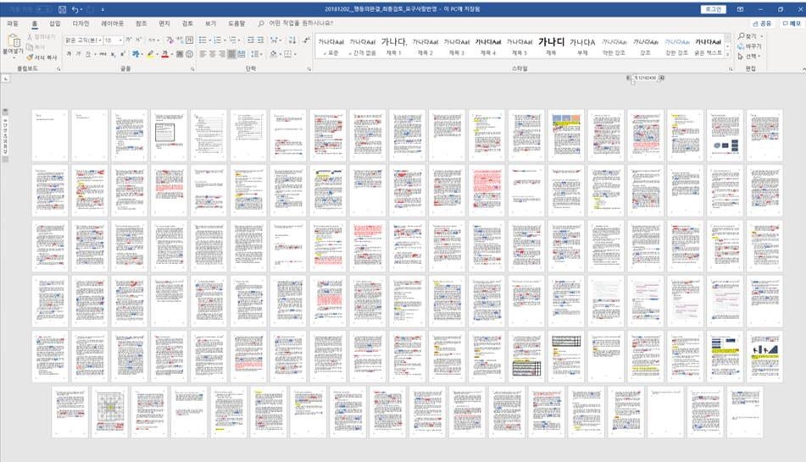Image resolution: width=806 pixels, height=462 pixels.
Task: Toggle superscript formatting
Action: (122, 54)
